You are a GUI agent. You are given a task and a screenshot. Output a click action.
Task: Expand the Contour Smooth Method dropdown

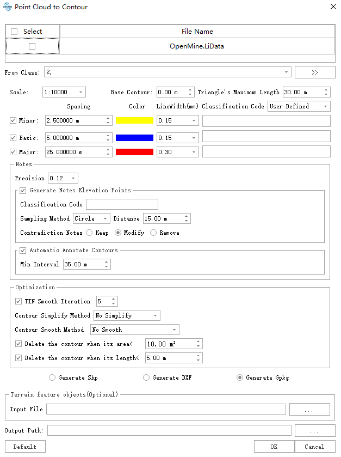pyautogui.click(x=134, y=330)
